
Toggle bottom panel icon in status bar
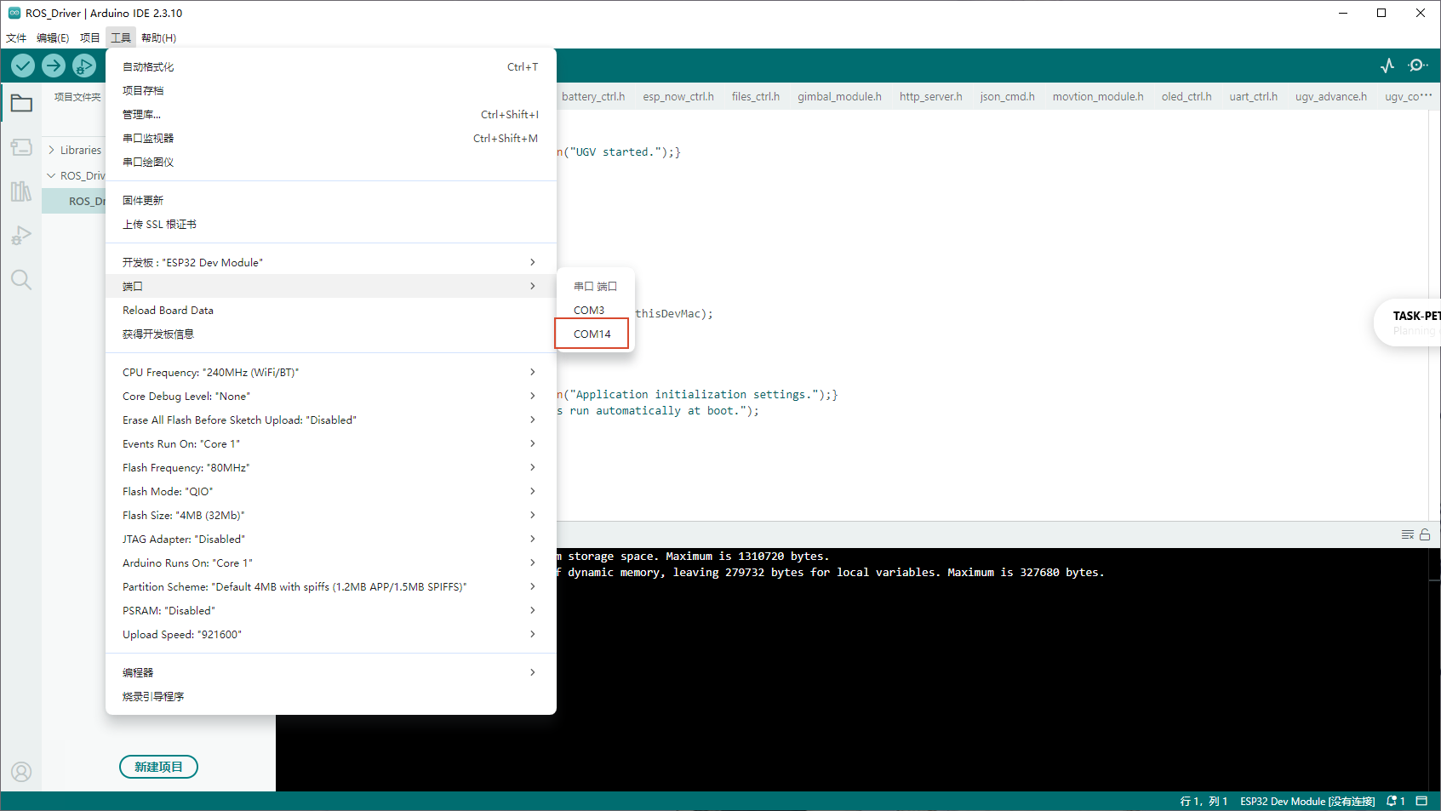[1421, 801]
